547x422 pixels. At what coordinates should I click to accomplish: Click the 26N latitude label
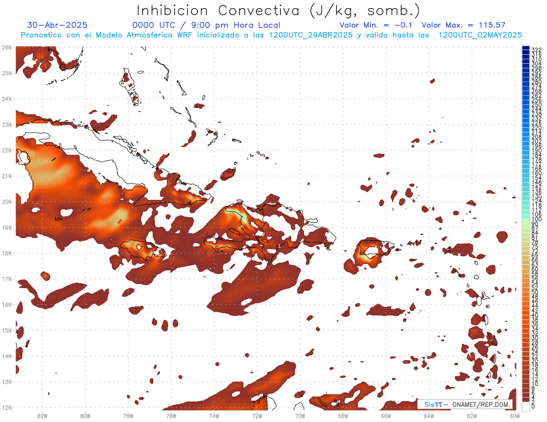pyautogui.click(x=6, y=47)
